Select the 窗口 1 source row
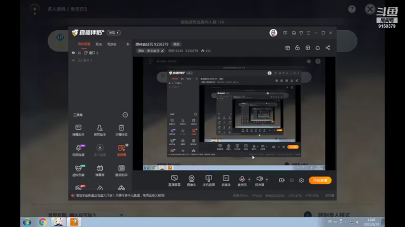405x227 pixels. click(100, 53)
